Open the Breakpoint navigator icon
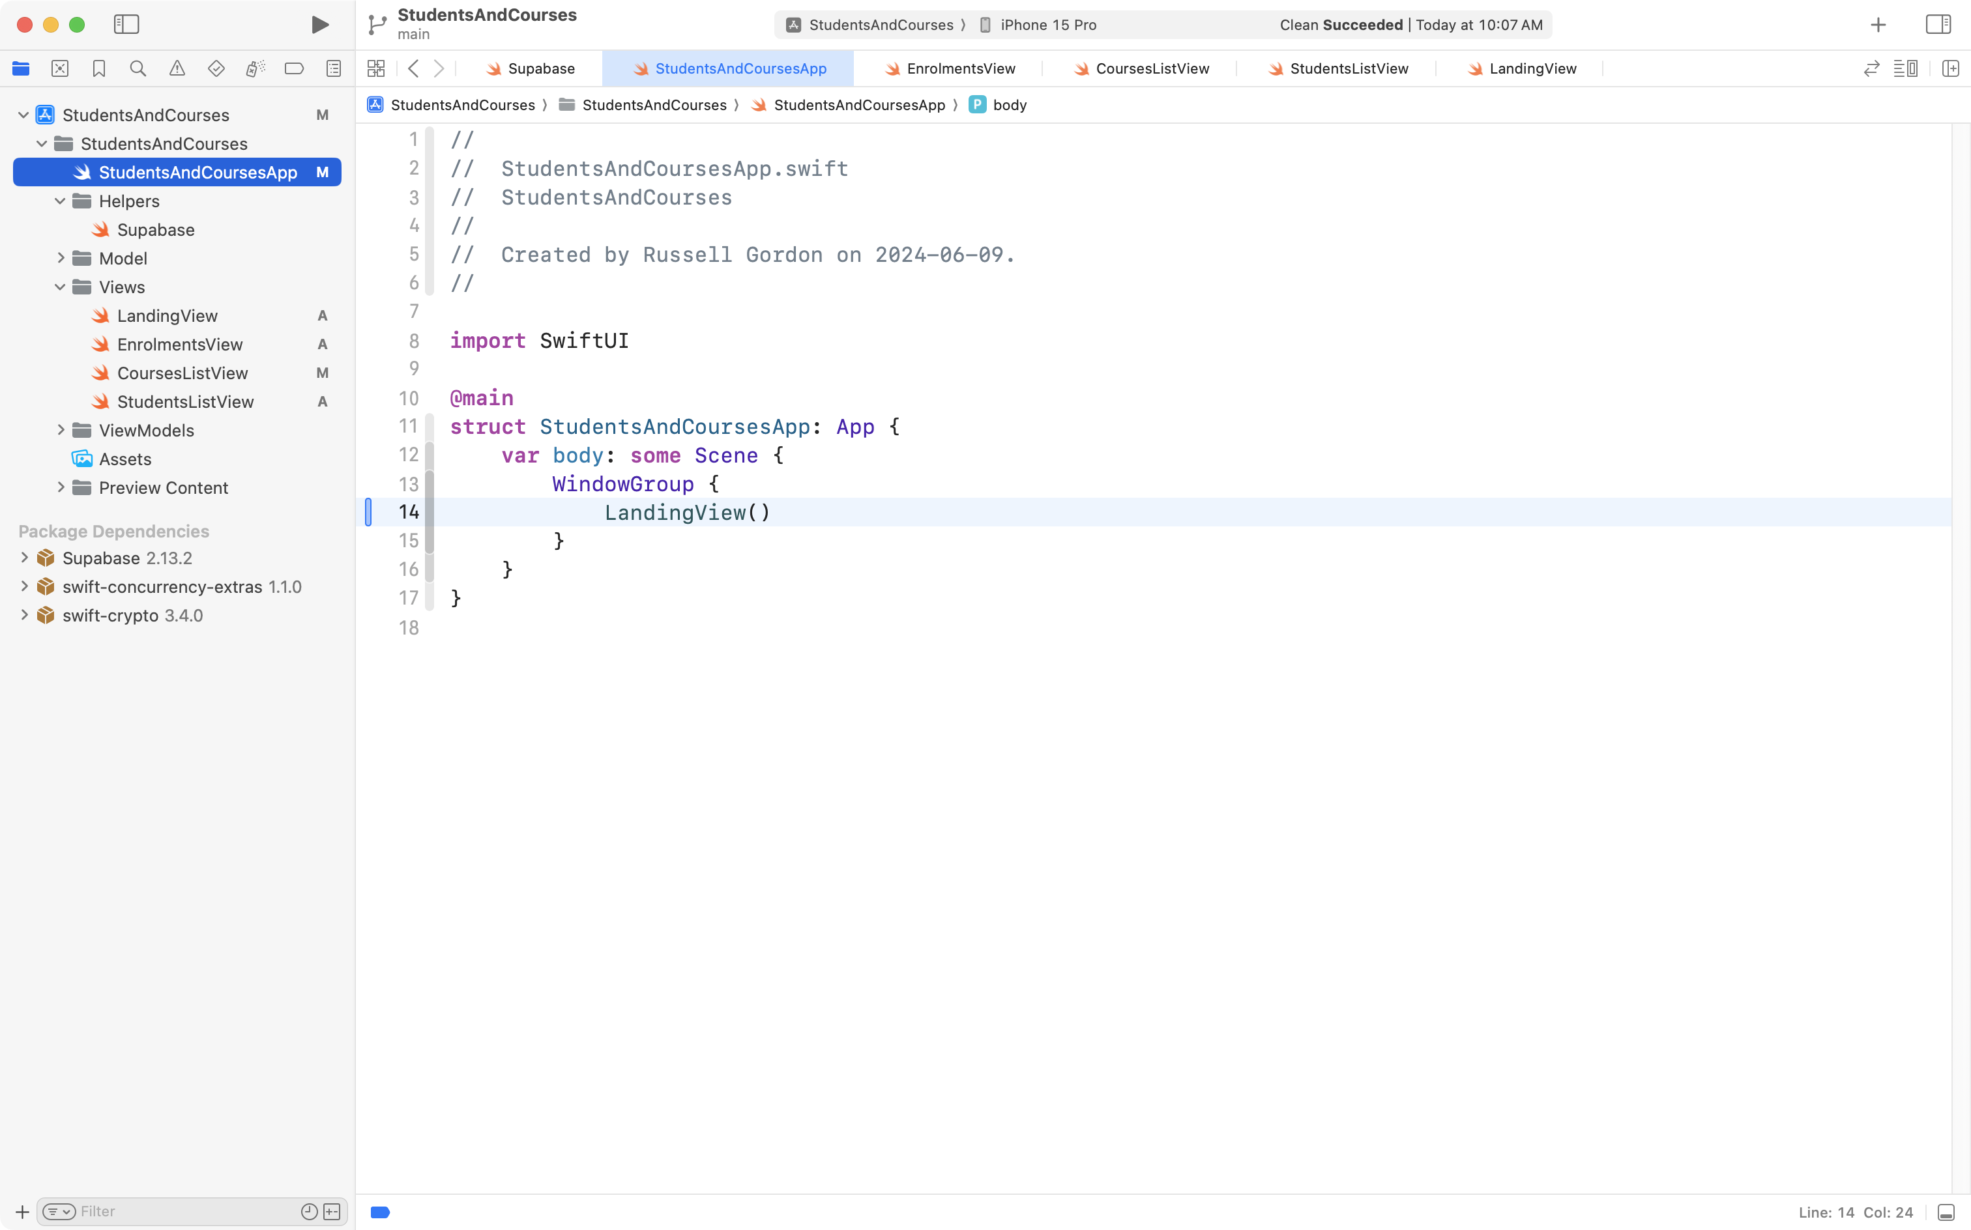Screen dimensions: 1971x1230 294,68
